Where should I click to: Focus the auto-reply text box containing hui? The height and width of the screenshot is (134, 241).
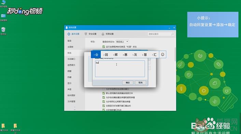pyautogui.click(x=120, y=69)
